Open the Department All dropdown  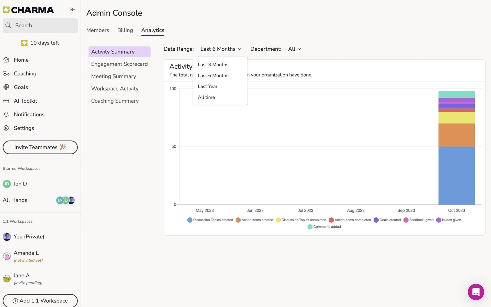(294, 49)
